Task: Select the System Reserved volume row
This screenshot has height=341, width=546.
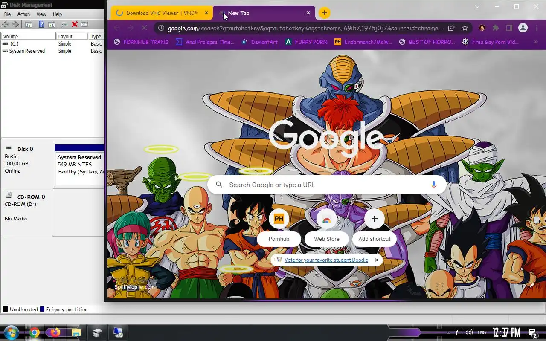Action: click(x=52, y=51)
